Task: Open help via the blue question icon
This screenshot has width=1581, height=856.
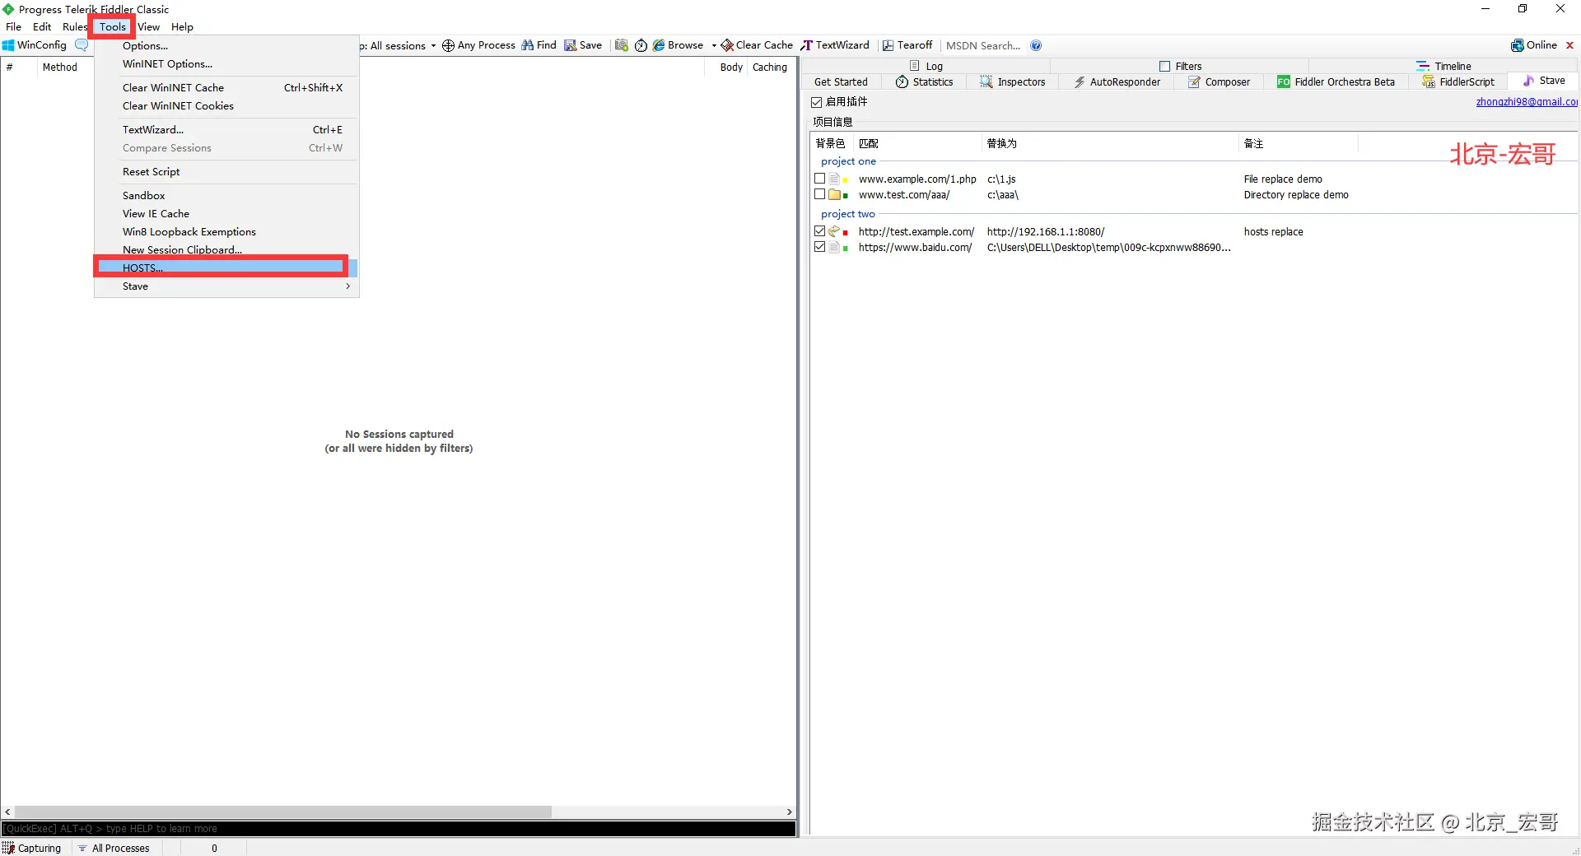Action: click(1036, 45)
